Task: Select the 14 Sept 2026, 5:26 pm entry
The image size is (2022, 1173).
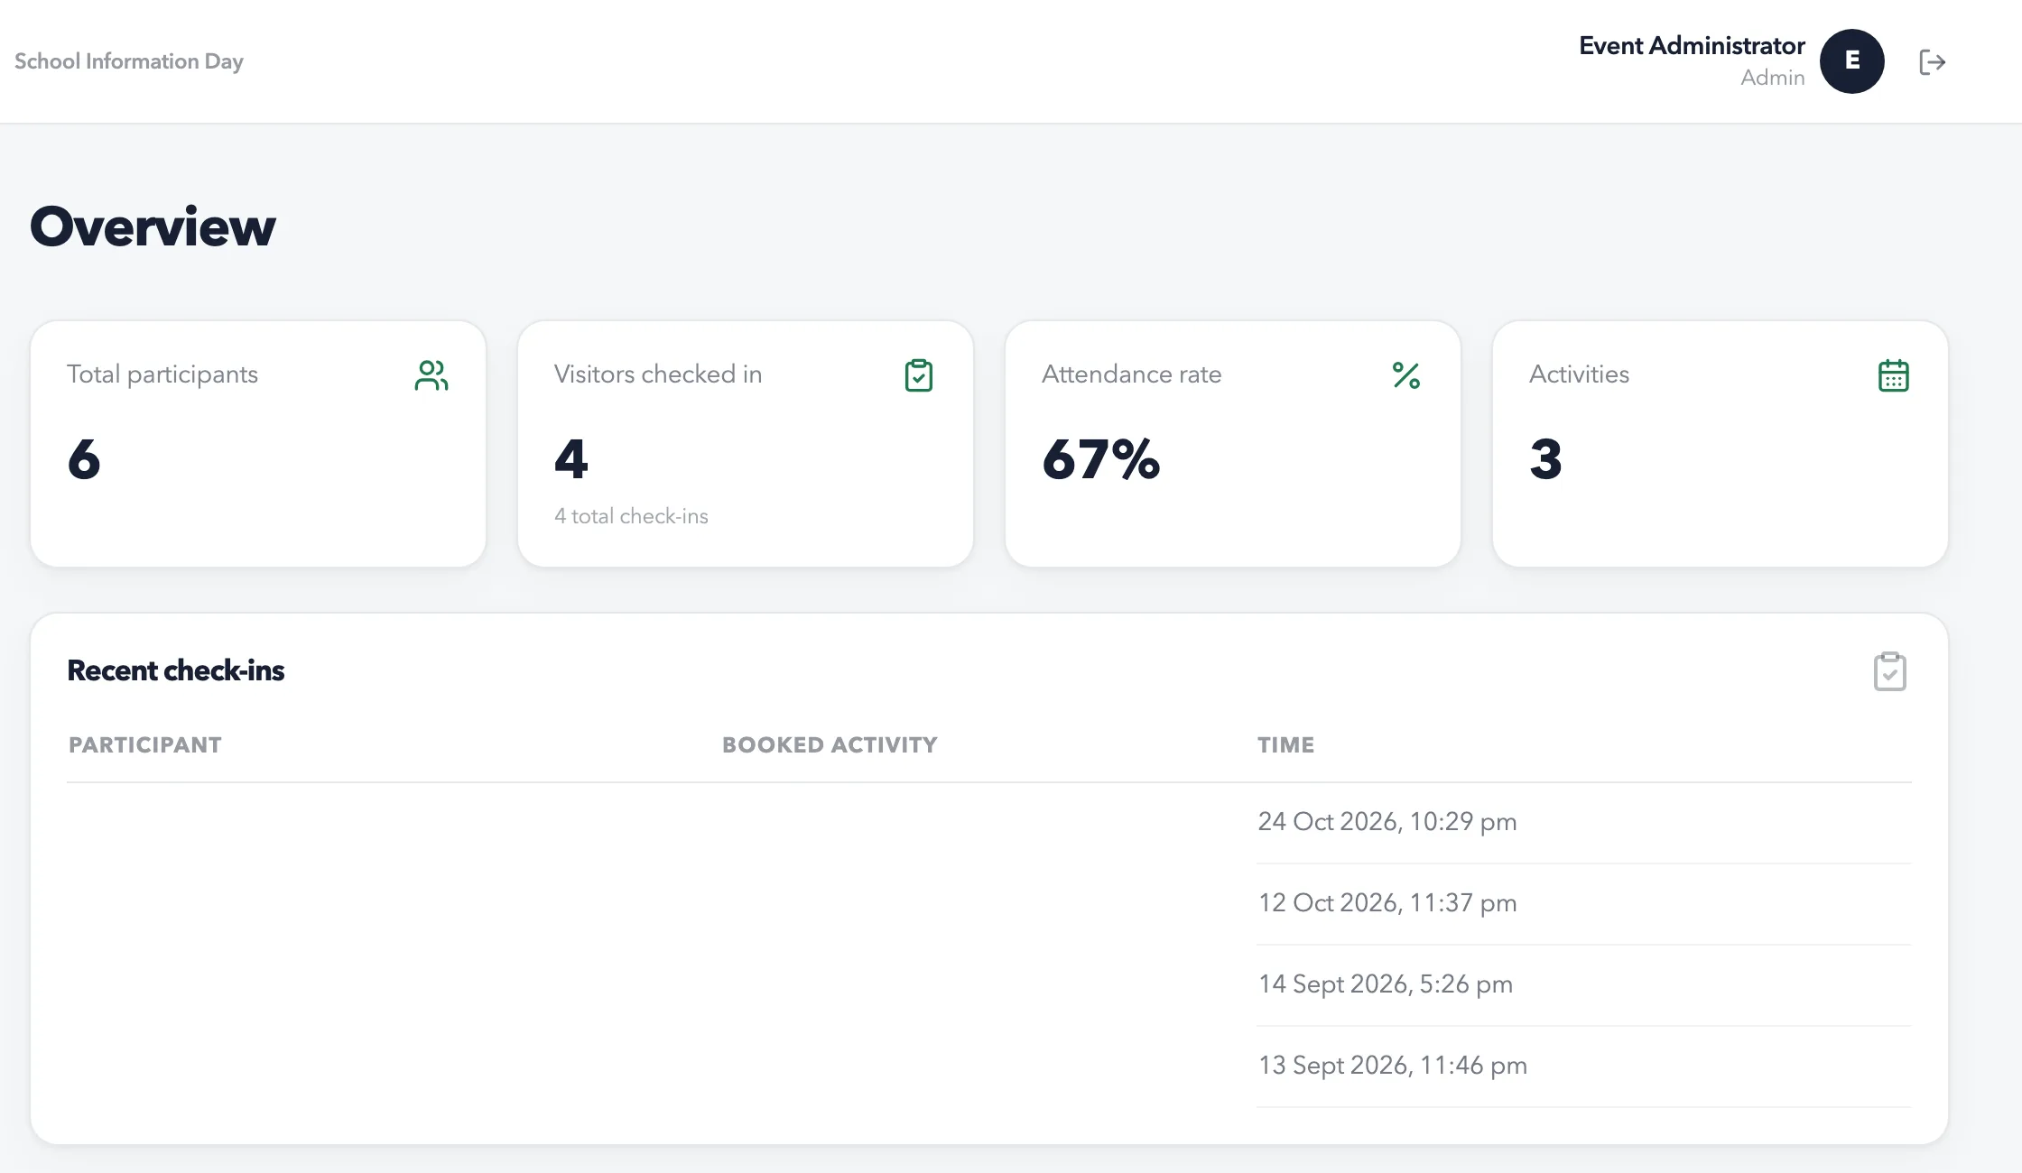Action: click(x=1386, y=984)
